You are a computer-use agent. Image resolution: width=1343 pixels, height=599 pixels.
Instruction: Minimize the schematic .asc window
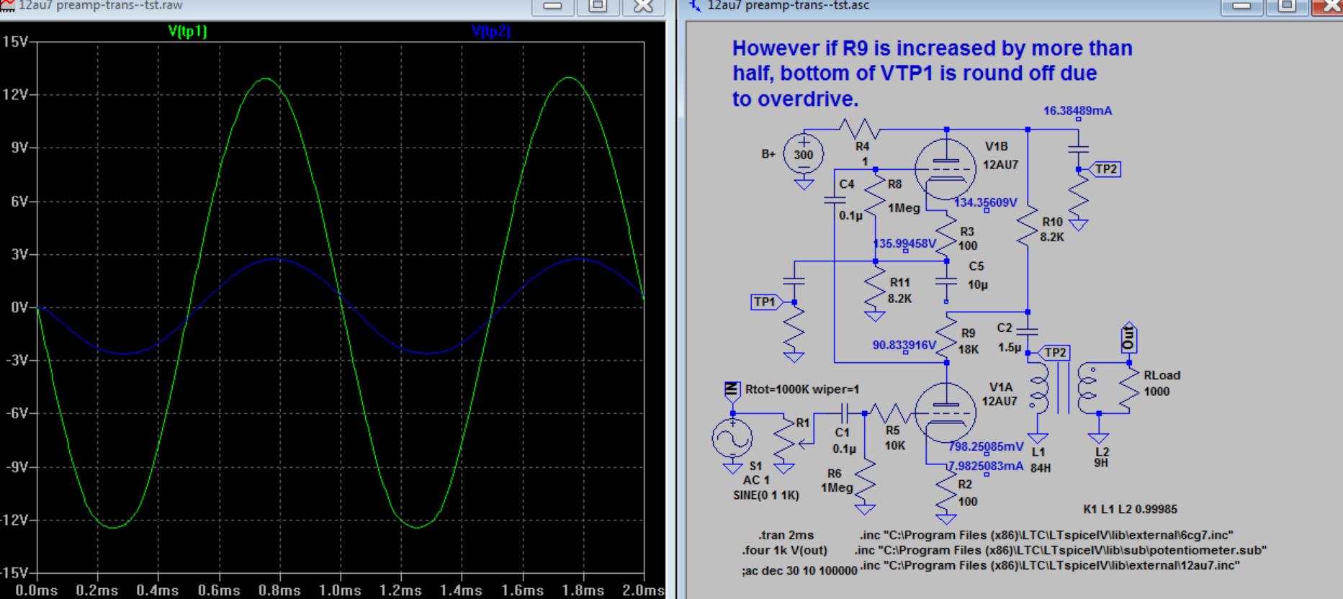click(x=1242, y=6)
